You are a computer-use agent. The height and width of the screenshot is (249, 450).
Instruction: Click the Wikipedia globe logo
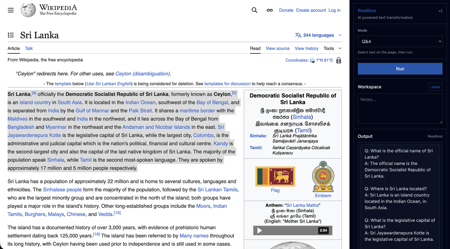coord(28,10)
